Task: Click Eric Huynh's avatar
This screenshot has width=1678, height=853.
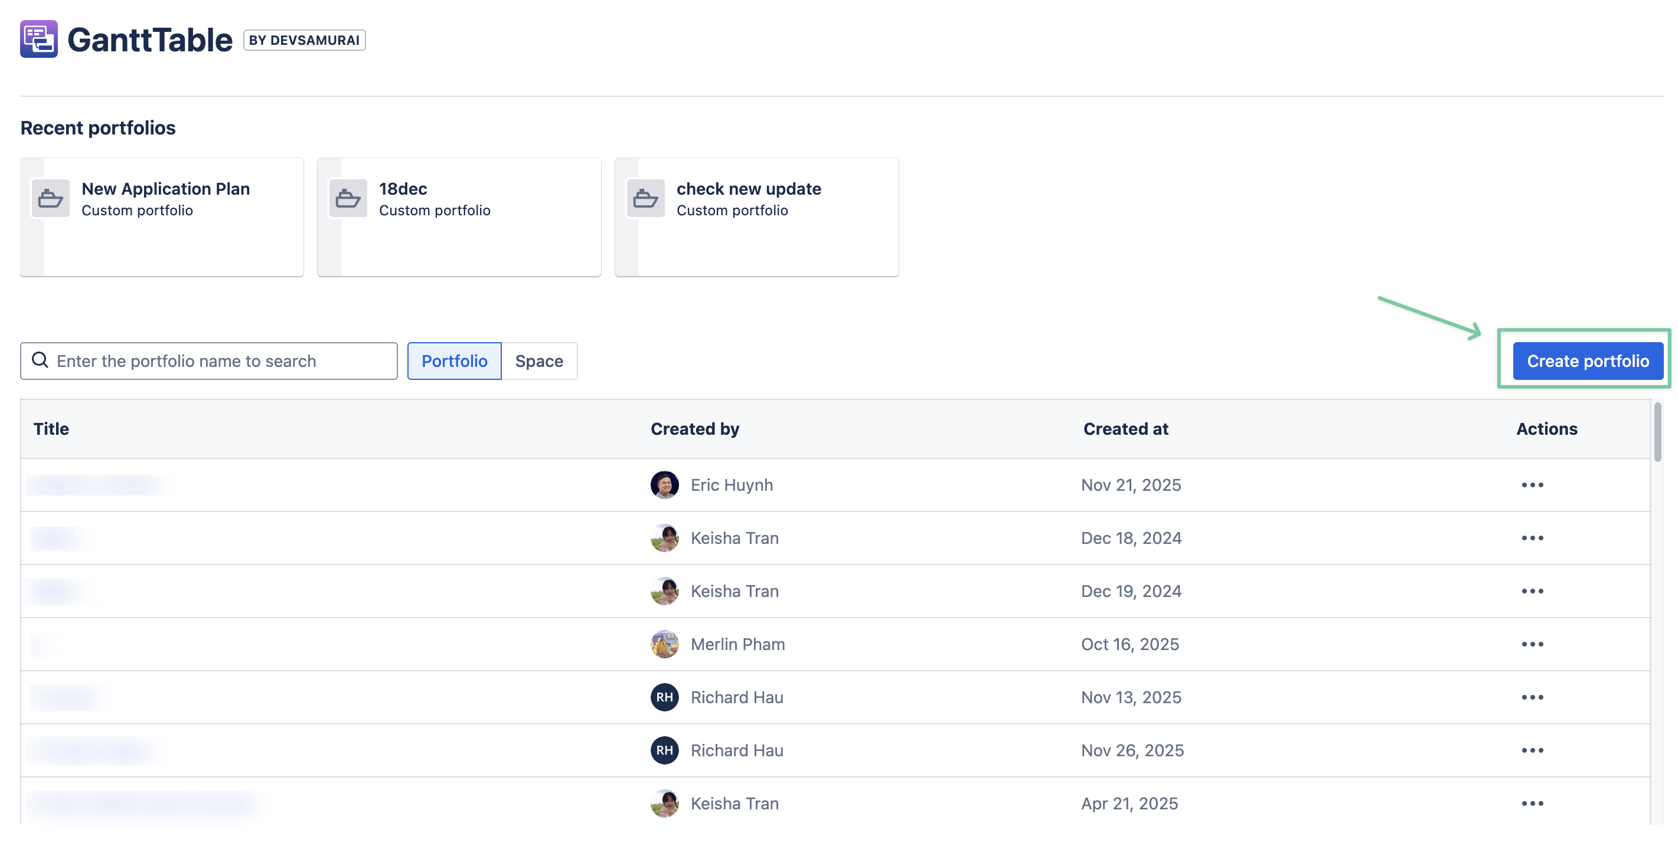Action: 664,485
